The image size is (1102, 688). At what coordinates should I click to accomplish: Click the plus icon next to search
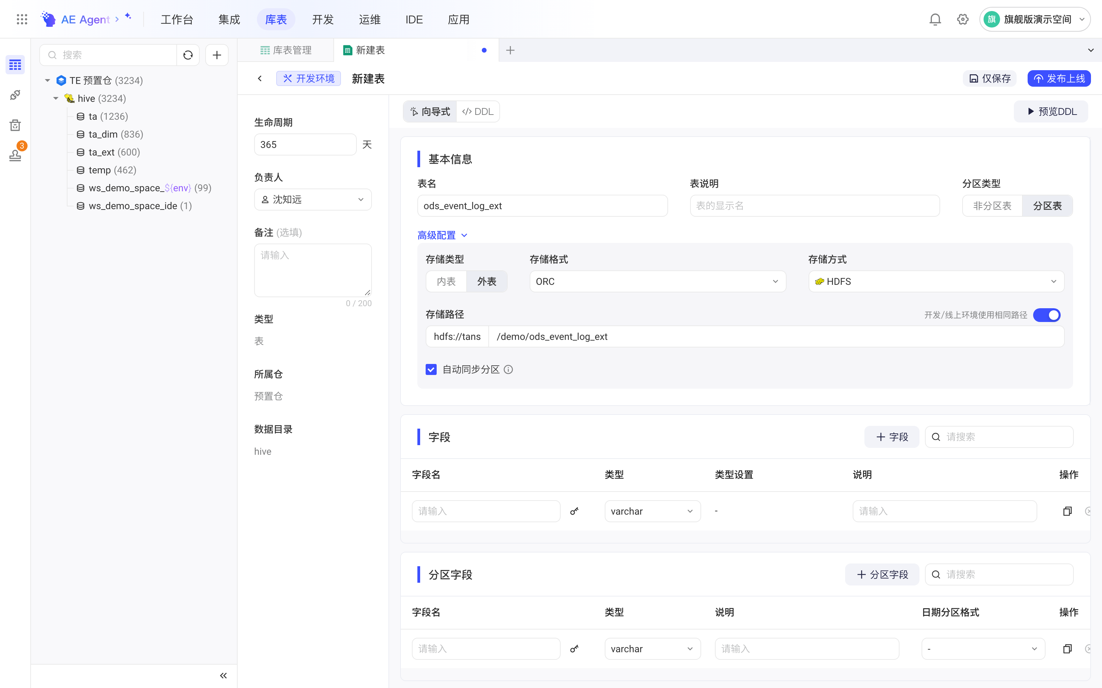point(217,55)
